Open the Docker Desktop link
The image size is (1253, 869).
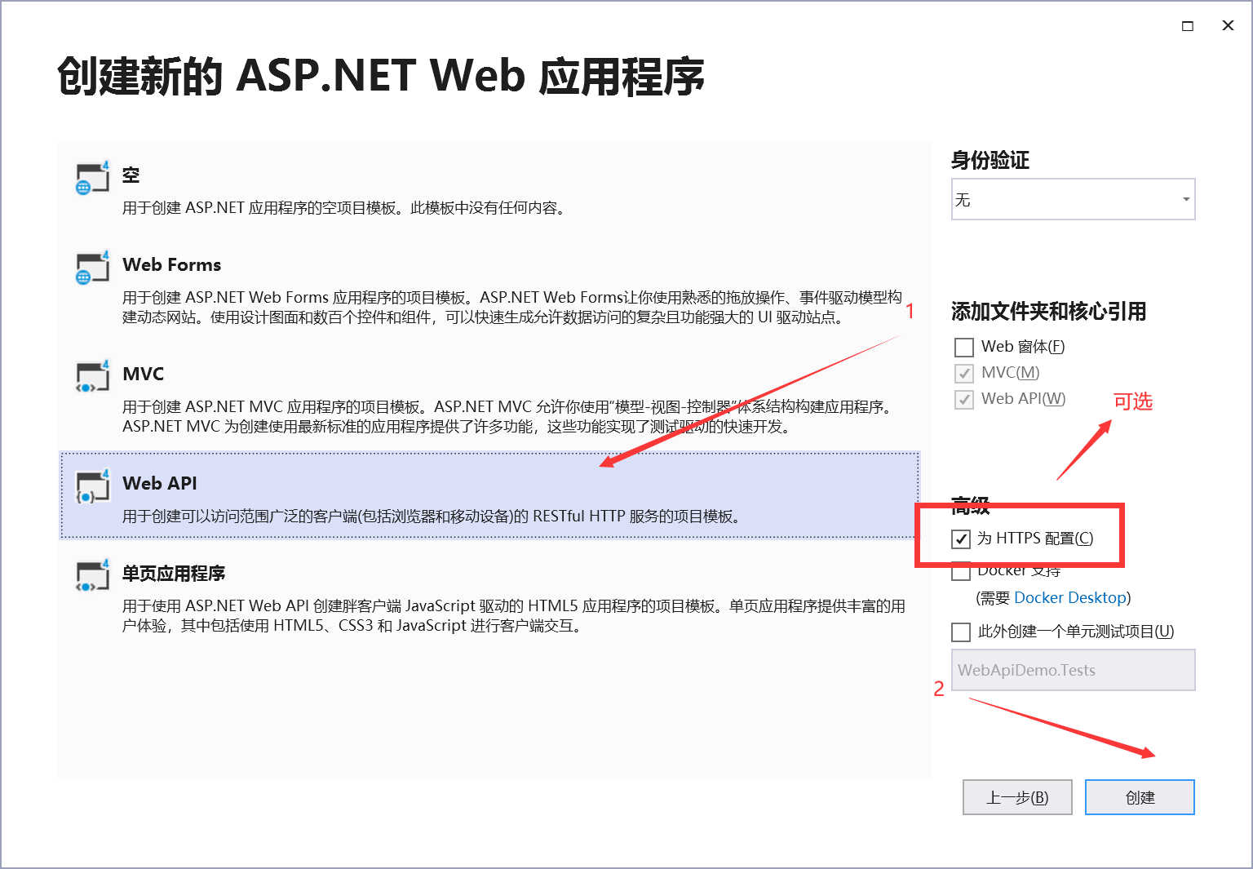[1070, 597]
